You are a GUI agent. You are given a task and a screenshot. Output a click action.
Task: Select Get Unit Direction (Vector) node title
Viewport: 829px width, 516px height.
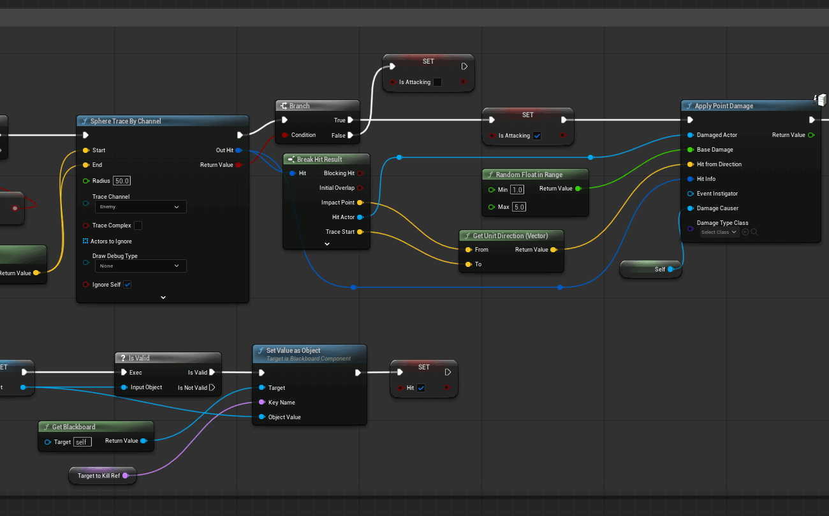tap(510, 236)
